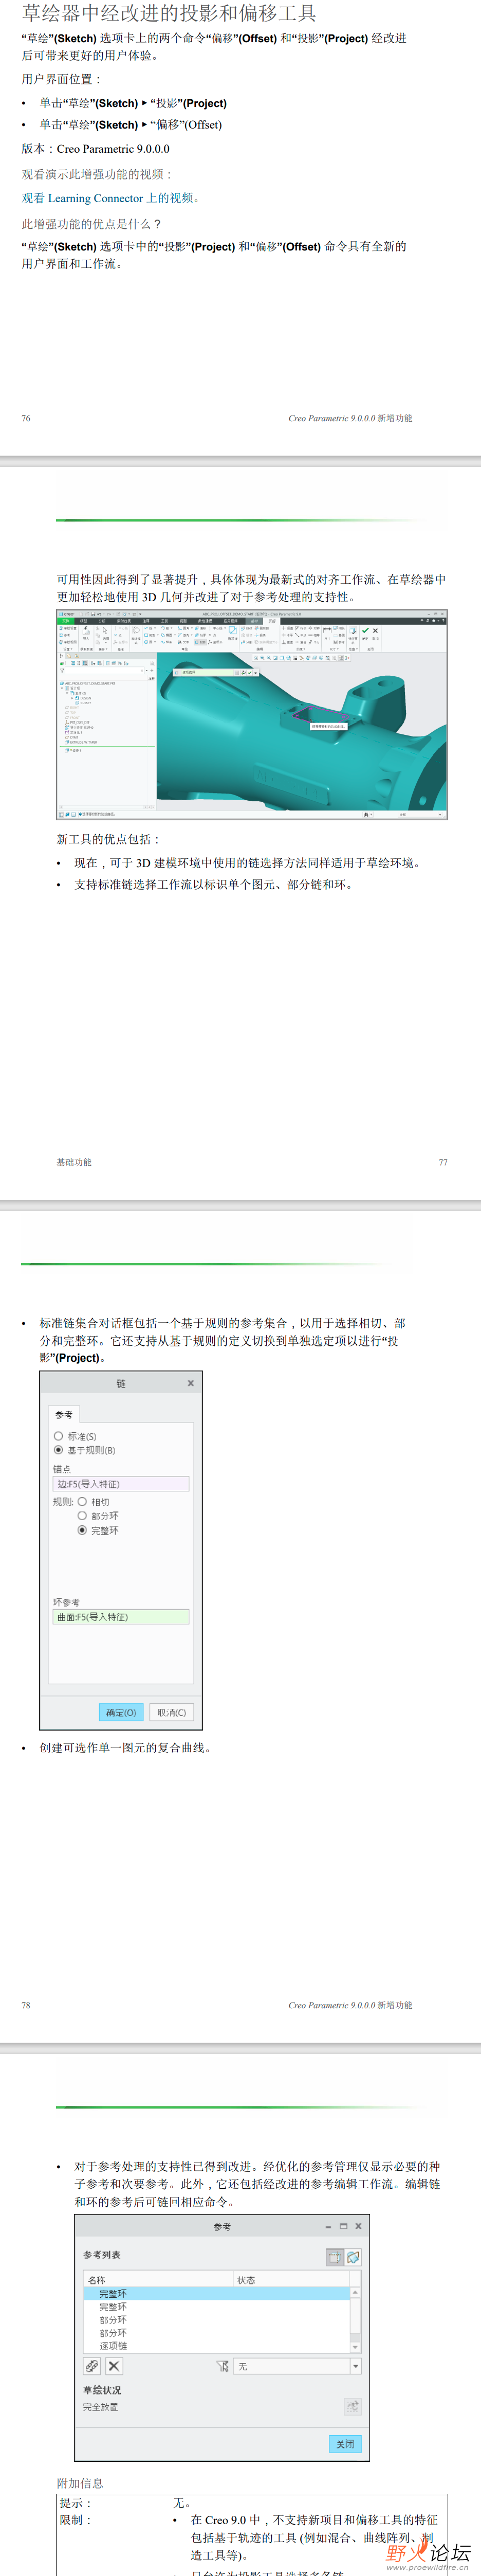The image size is (481, 2576).
Task: Select the 逐项链 row in the reference list
Action: pos(217,2346)
